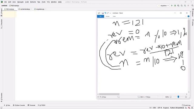Start debugging with the green bug icon
The image size is (194, 109).
click(x=175, y=5)
